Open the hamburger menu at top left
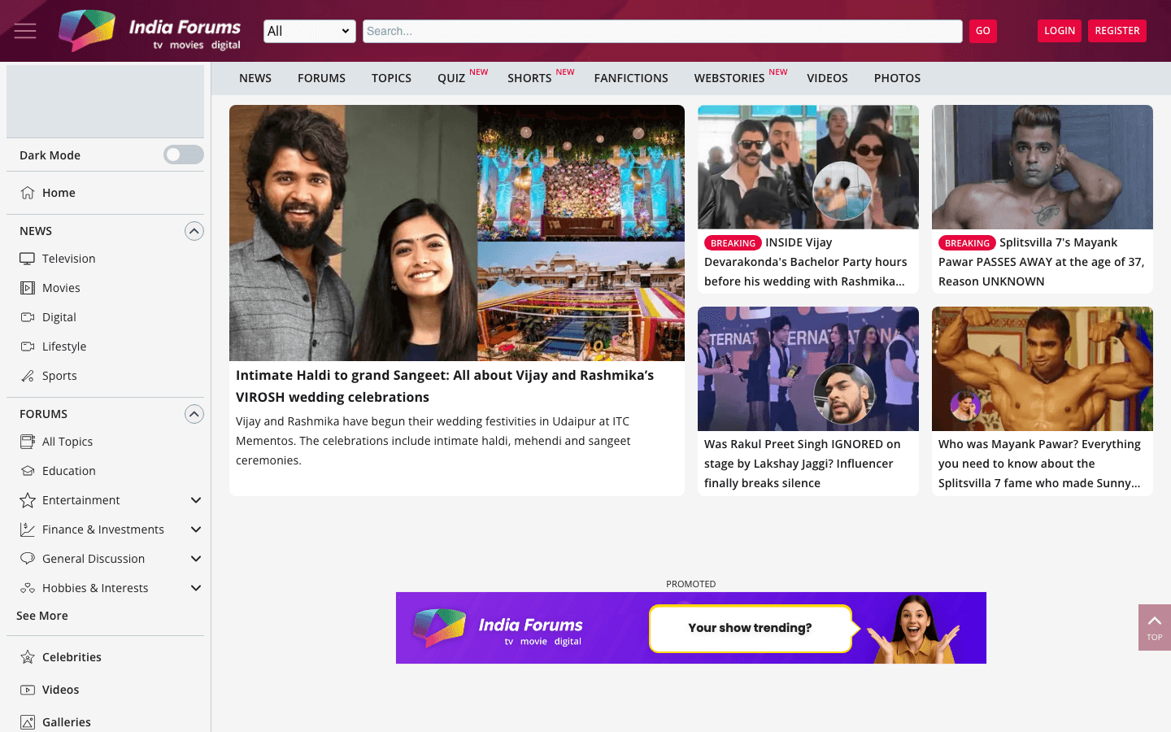 pos(24,31)
